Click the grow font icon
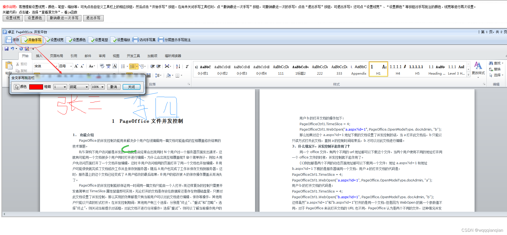 click(x=76, y=66)
